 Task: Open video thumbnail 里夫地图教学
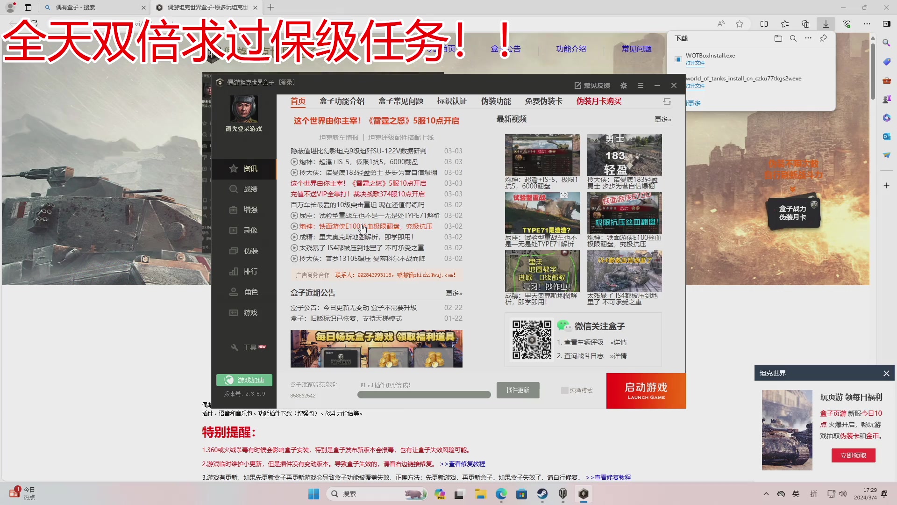pos(542,271)
